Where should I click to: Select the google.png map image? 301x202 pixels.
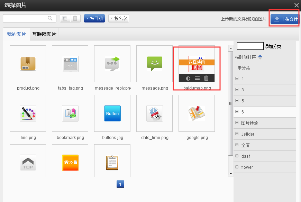point(197,113)
